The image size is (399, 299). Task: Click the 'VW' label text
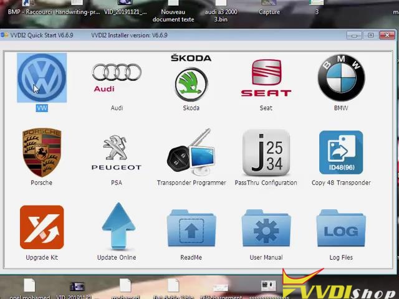42,108
